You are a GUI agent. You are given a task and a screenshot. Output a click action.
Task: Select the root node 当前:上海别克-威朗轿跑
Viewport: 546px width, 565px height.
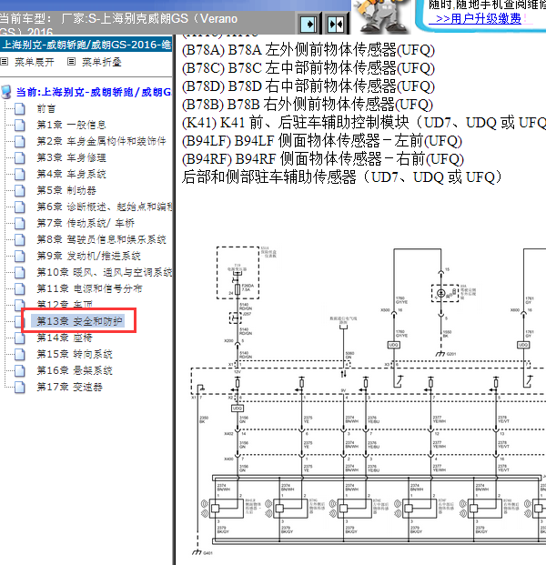point(94,92)
